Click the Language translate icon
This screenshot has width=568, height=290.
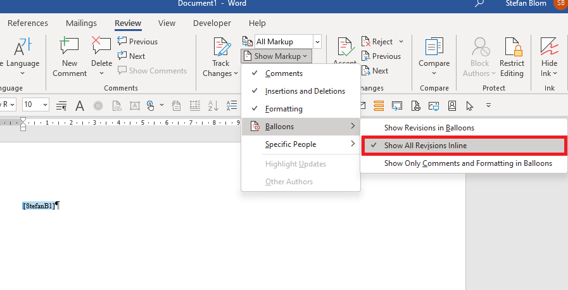pos(22,46)
